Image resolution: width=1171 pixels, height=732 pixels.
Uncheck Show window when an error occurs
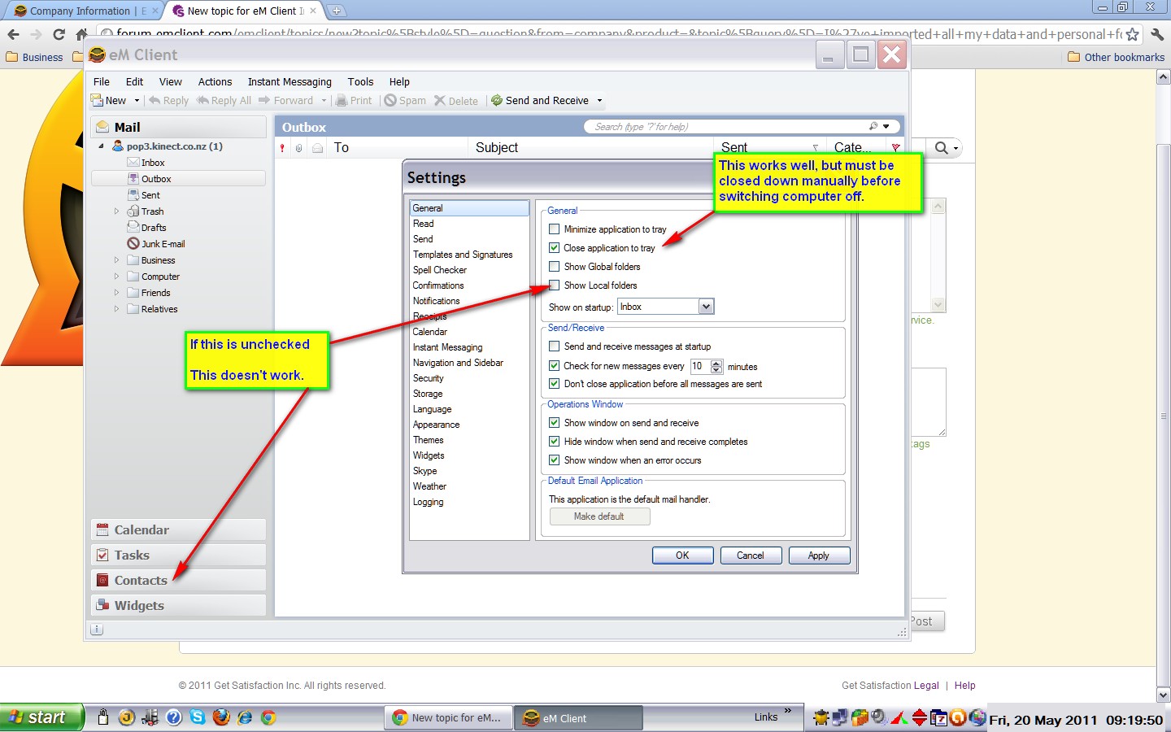point(554,460)
